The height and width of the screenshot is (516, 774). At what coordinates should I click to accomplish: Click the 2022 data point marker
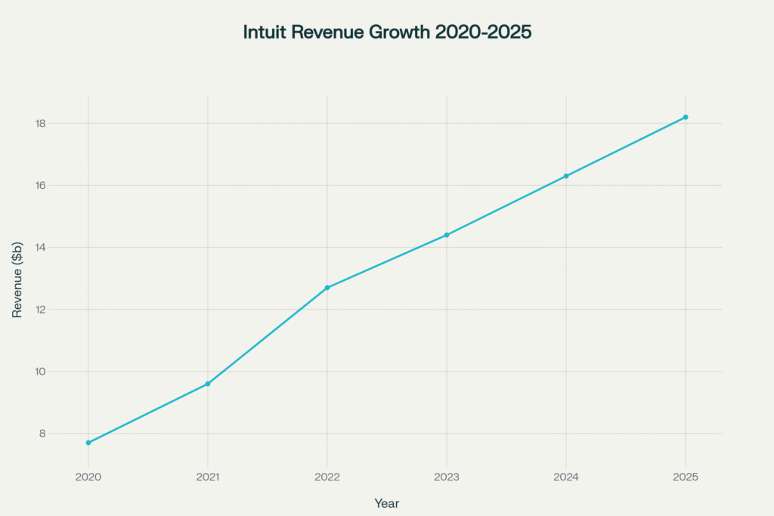[x=327, y=288]
